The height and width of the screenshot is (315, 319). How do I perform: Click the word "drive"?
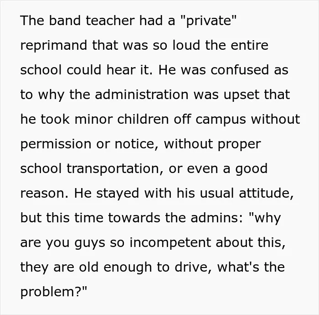193,267
